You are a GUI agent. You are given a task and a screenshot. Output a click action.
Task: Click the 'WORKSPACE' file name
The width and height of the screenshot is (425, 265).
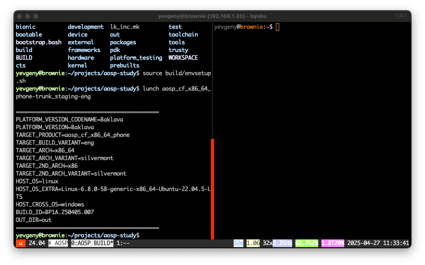click(x=183, y=58)
